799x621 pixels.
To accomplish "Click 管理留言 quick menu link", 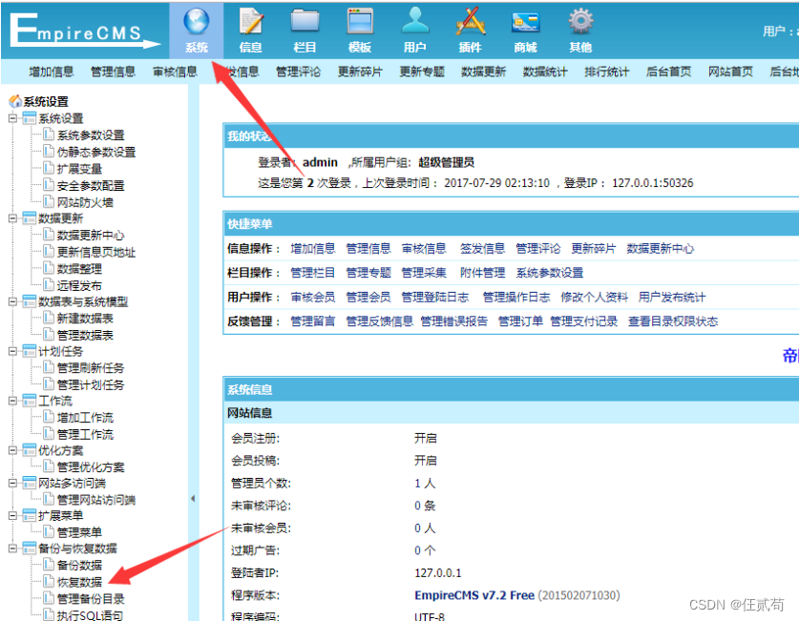I will 313,321.
